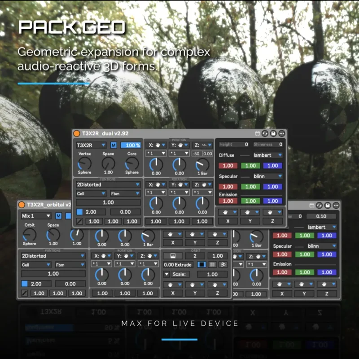Image resolution: width=359 pixels, height=359 pixels.
Task: Select the overlapping circles mode in Orbit section
Action: pos(223,265)
